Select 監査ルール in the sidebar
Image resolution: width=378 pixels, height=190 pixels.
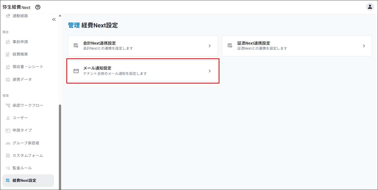22,168
